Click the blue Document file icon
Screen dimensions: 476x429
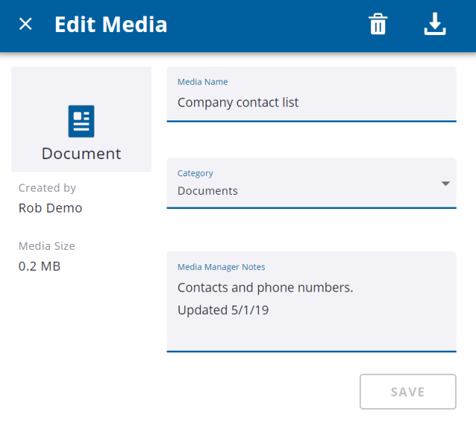click(81, 121)
